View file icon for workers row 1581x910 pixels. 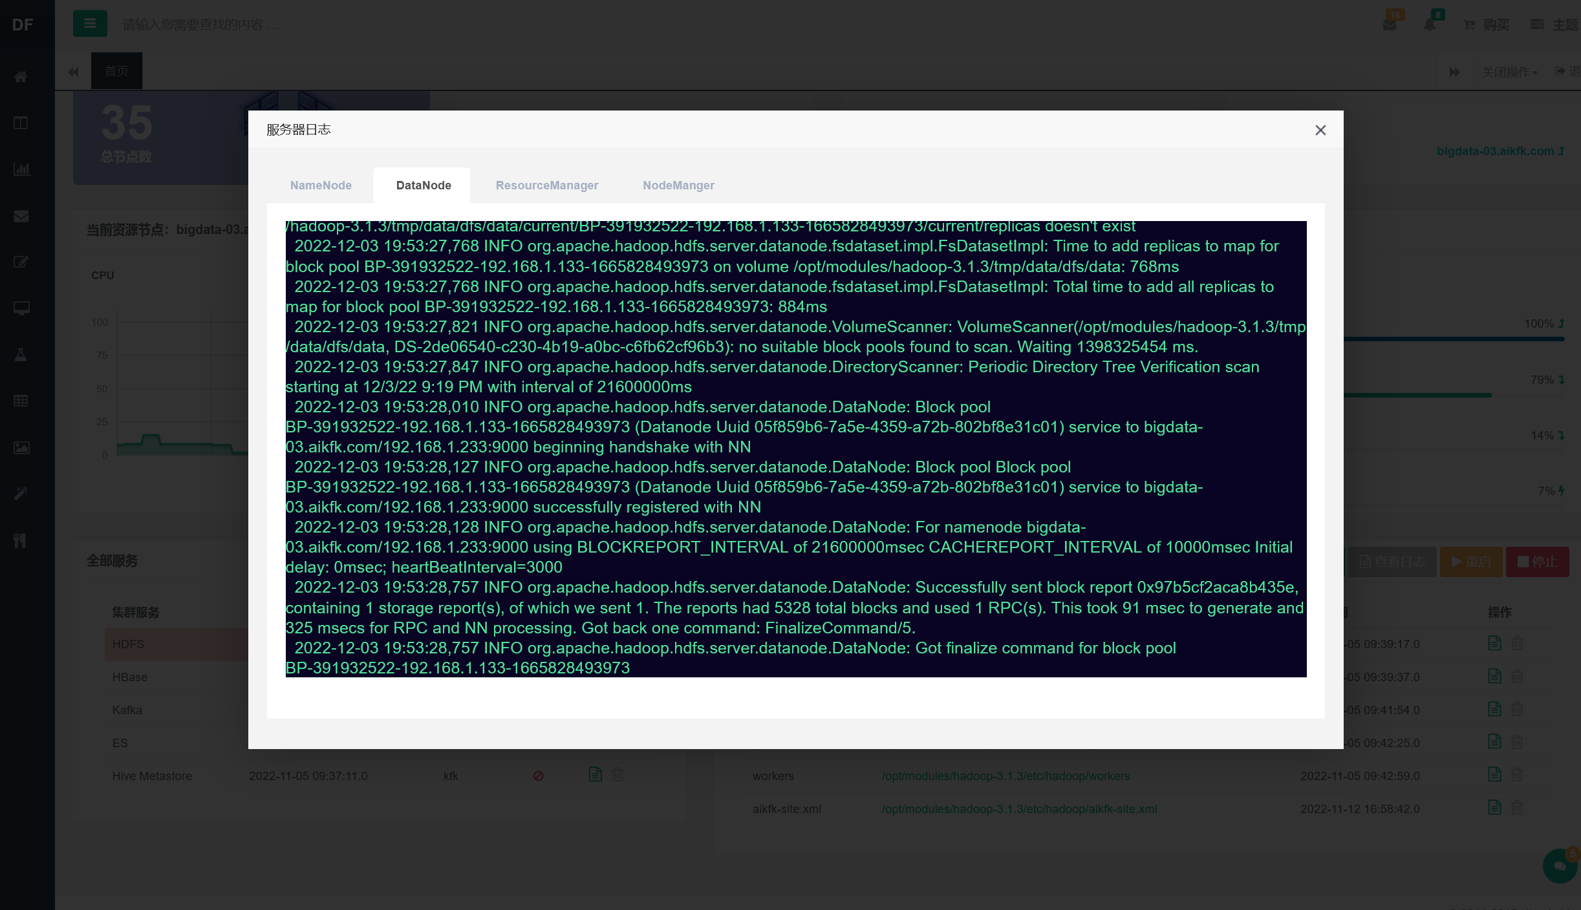coord(1494,774)
